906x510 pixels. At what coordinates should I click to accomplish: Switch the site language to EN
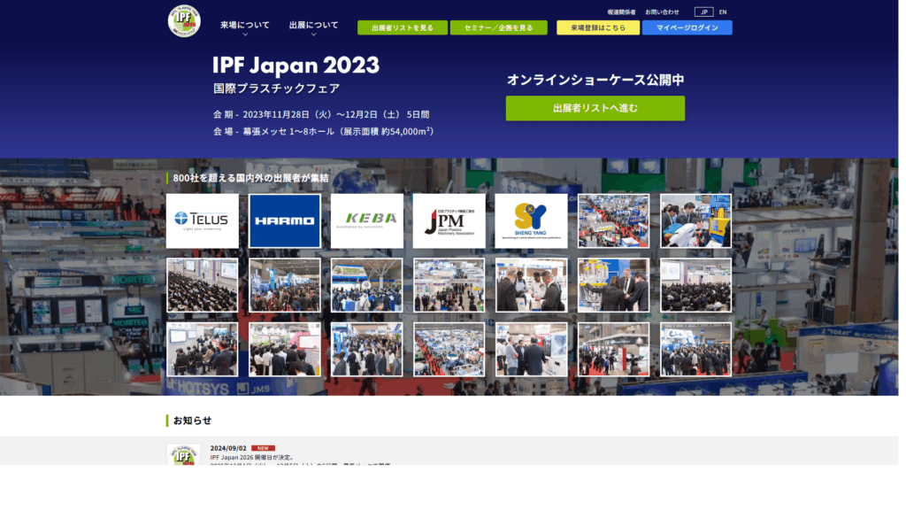coord(721,12)
